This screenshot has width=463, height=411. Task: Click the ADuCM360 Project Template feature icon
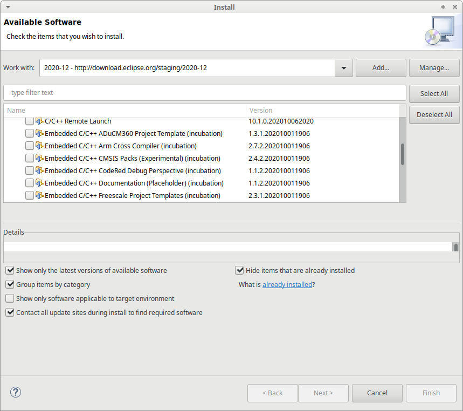point(39,133)
